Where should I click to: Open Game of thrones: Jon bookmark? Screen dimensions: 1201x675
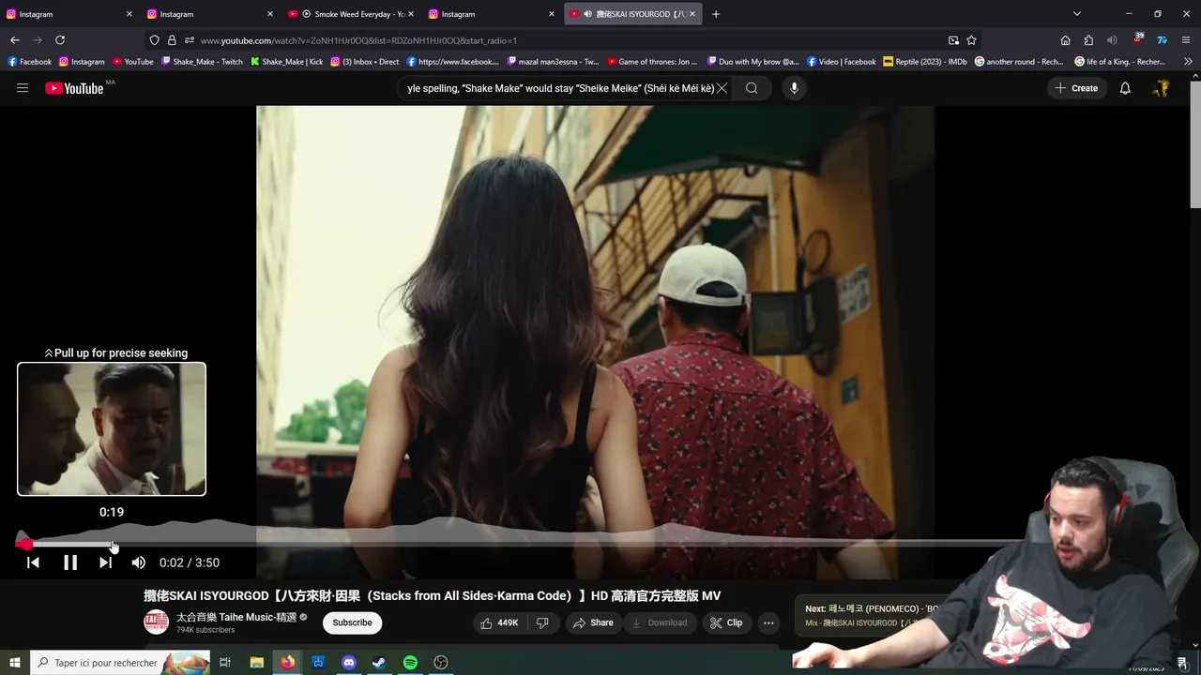652,62
